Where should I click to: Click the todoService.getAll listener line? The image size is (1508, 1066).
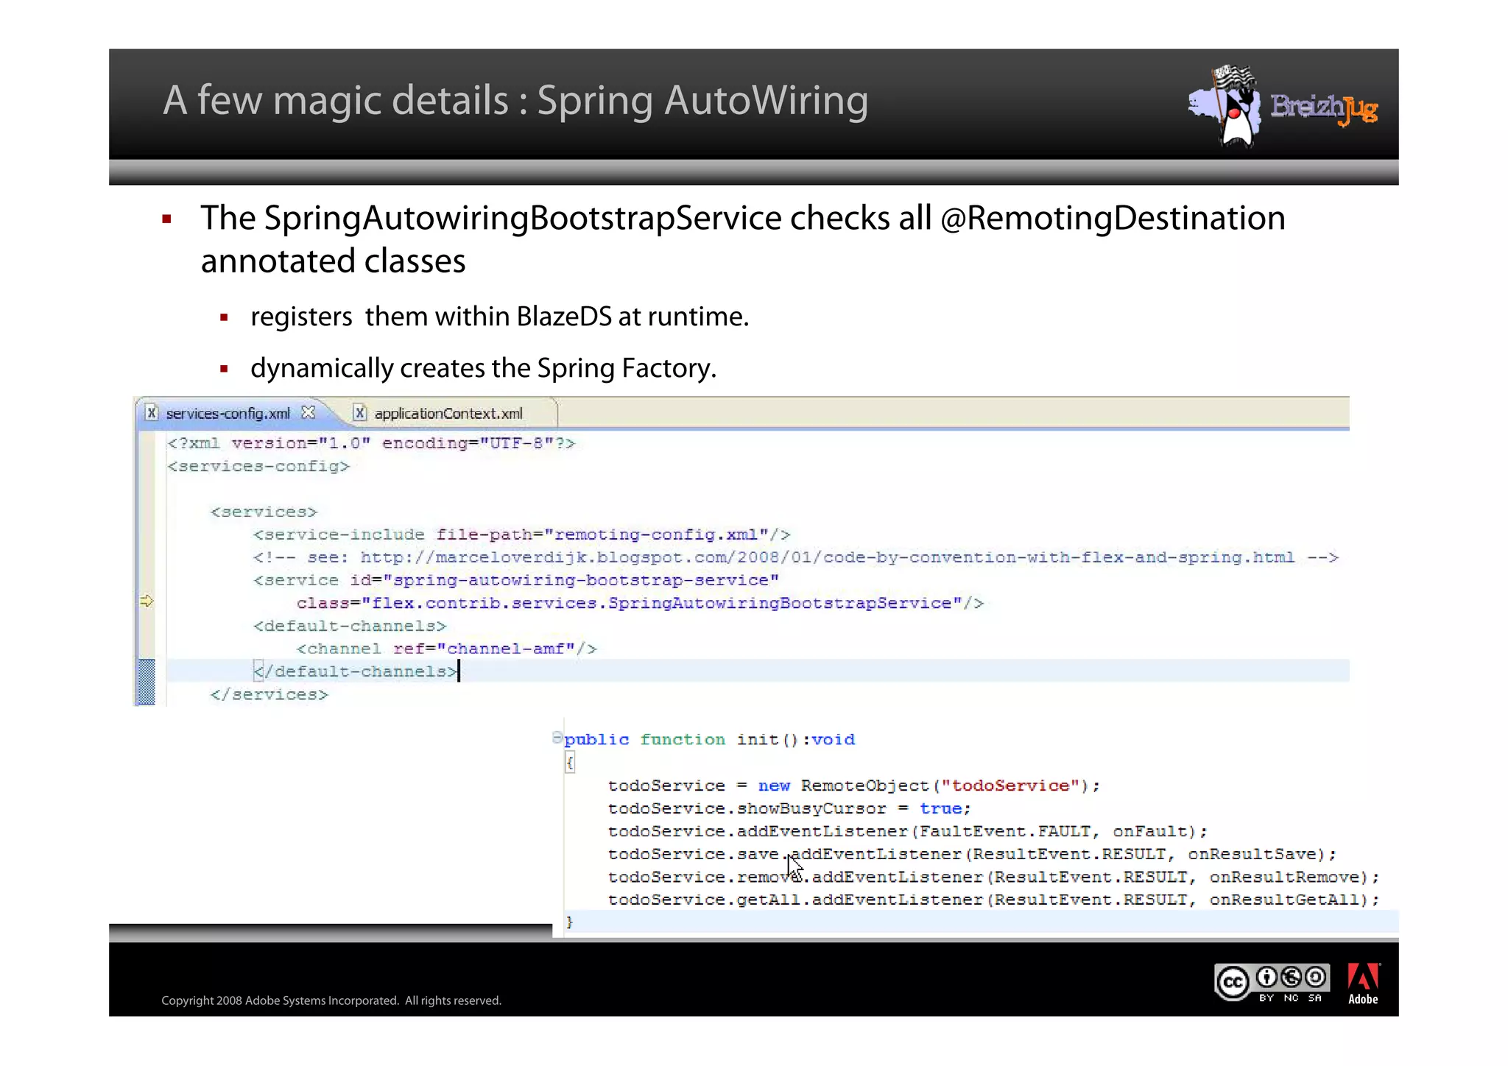pos(993,900)
